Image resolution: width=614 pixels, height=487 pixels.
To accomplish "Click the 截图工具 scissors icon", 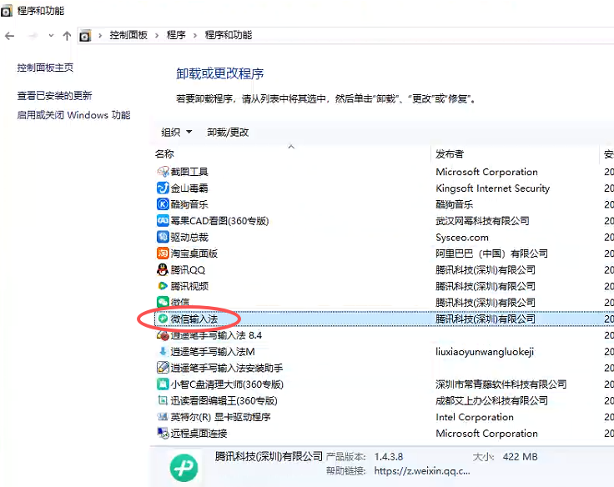I will tap(163, 172).
